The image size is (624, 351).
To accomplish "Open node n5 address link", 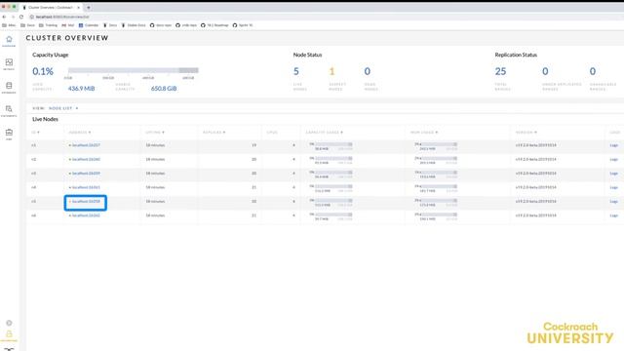I will [86, 202].
